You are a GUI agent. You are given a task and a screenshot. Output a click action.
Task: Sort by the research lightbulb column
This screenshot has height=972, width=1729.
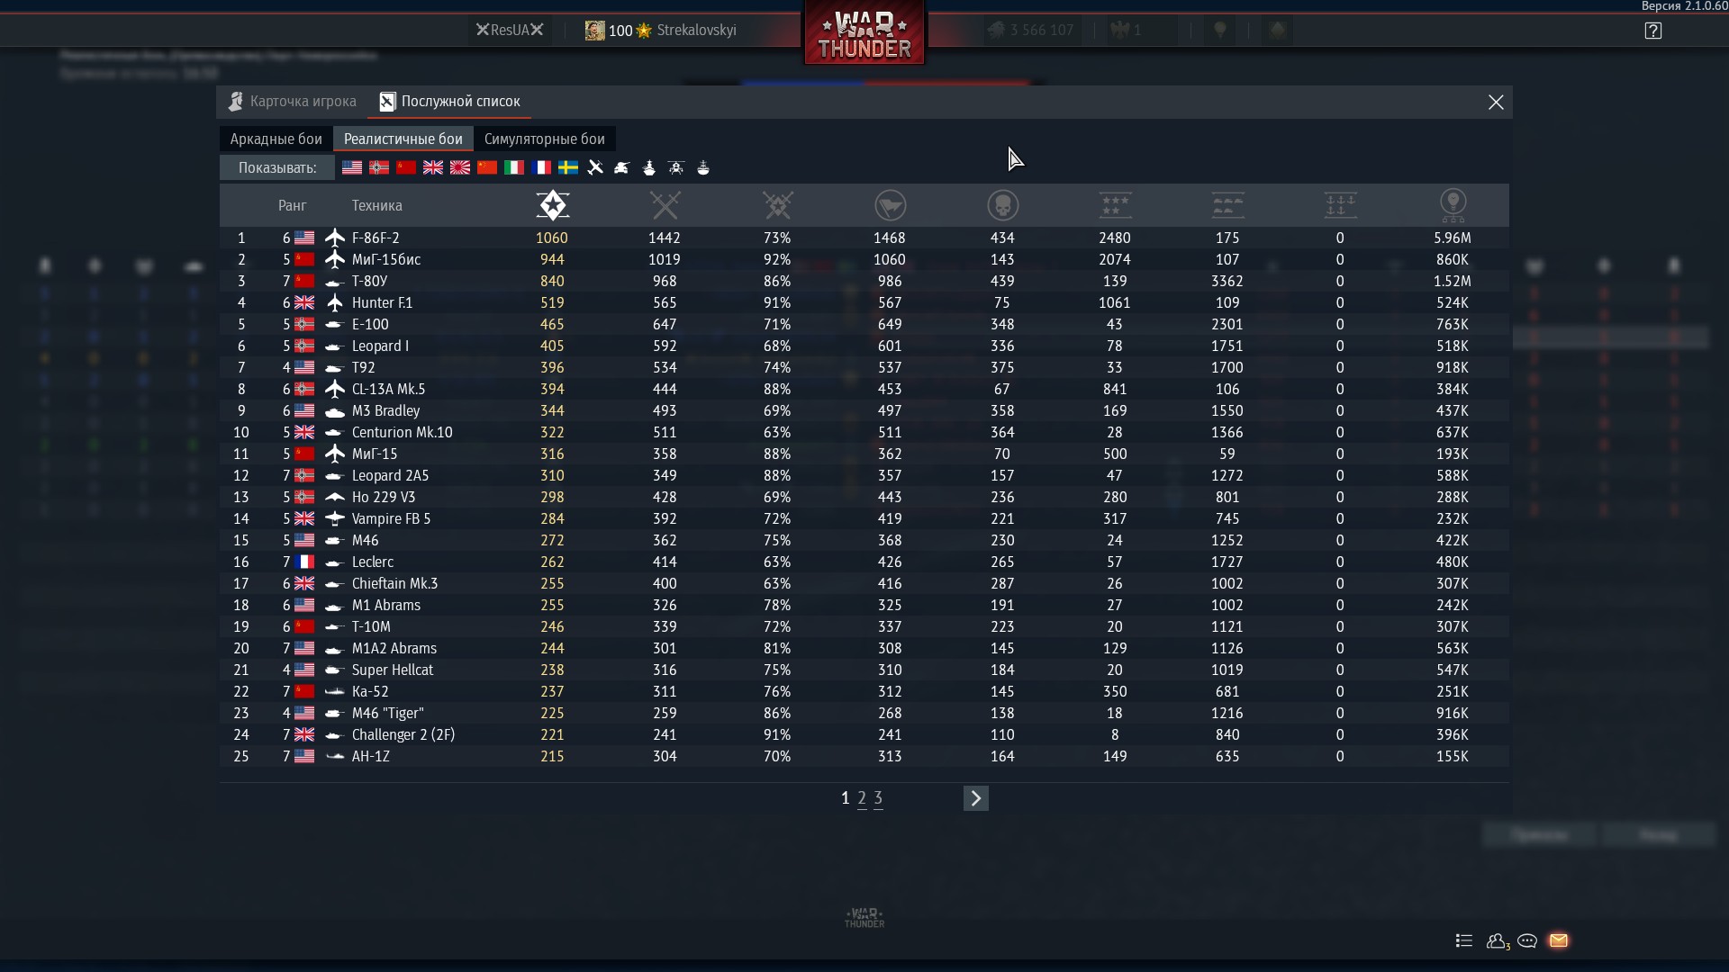pos(1453,205)
